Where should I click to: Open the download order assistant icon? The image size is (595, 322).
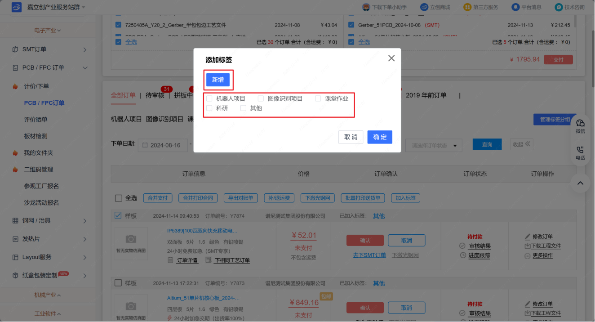coord(366,7)
